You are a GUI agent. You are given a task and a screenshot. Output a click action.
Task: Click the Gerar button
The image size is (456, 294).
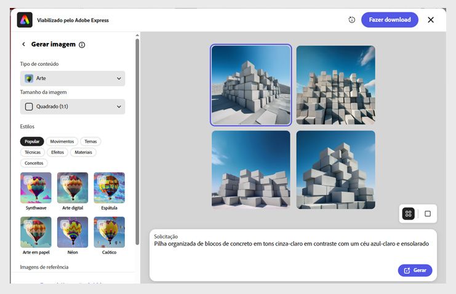[415, 271]
